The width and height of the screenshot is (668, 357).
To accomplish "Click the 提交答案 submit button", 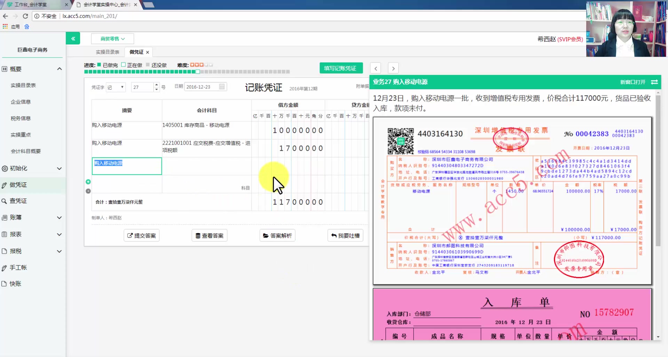I will tap(141, 235).
